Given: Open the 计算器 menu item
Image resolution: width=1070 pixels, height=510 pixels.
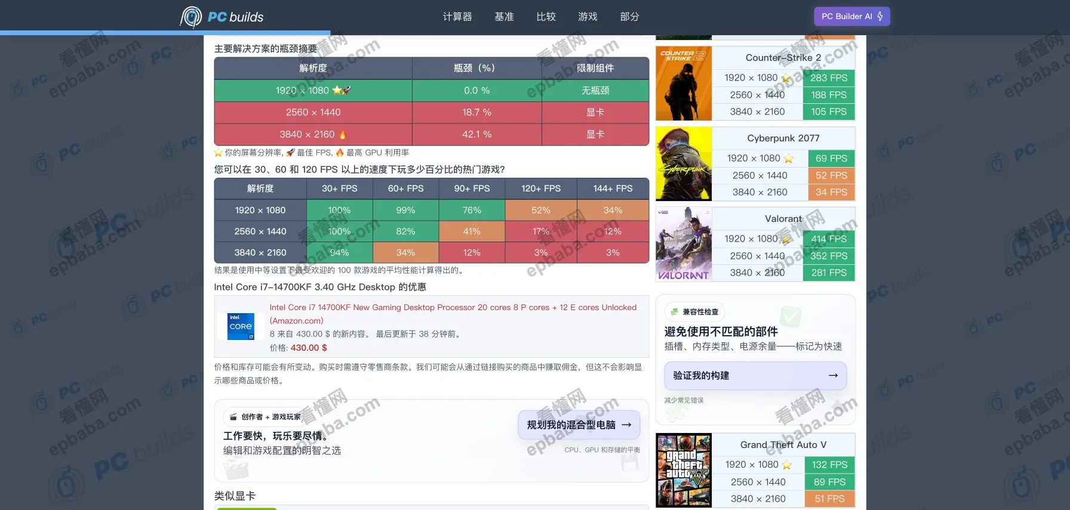Looking at the screenshot, I should click(457, 17).
